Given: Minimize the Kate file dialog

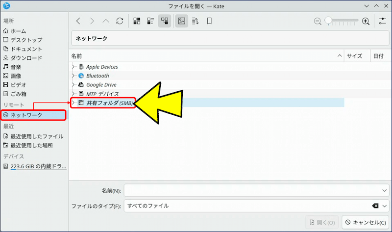Looking at the screenshot, I should (367, 6).
